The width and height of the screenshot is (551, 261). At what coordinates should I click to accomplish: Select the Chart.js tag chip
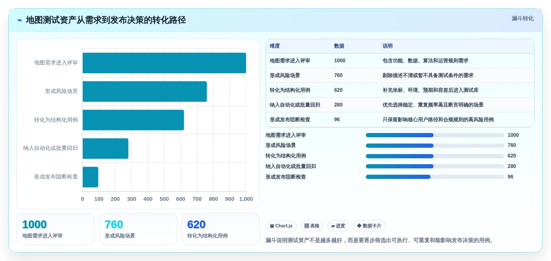pyautogui.click(x=281, y=226)
